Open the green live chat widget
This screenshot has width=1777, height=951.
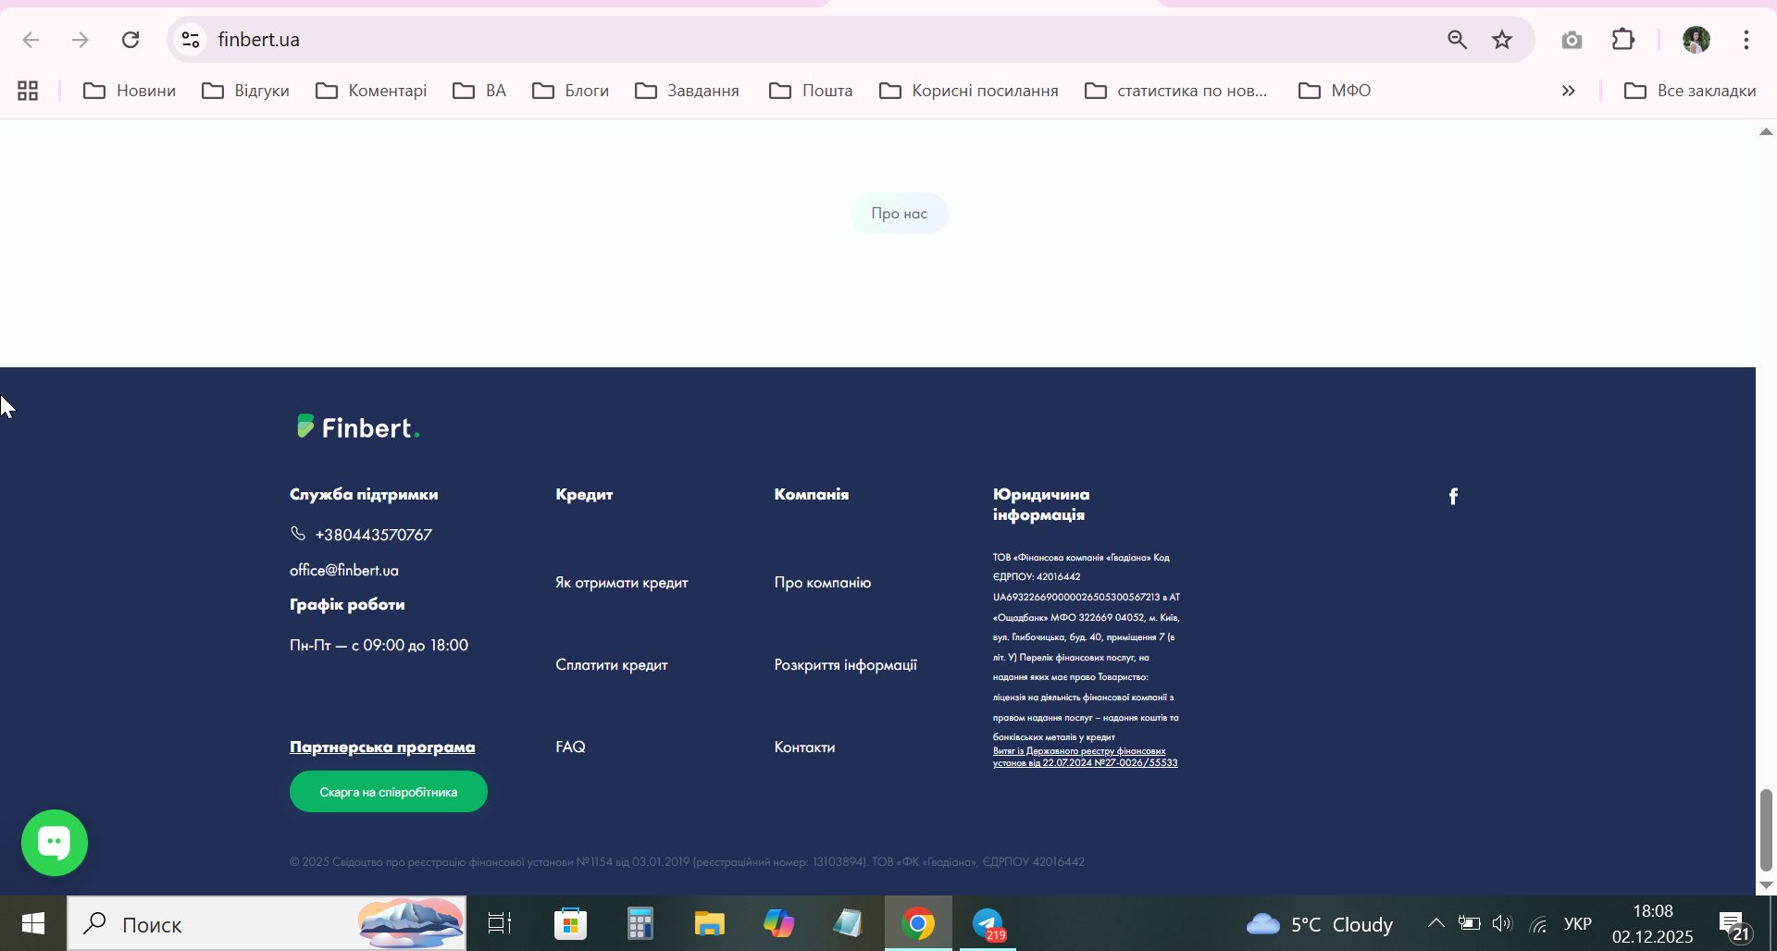pos(55,843)
